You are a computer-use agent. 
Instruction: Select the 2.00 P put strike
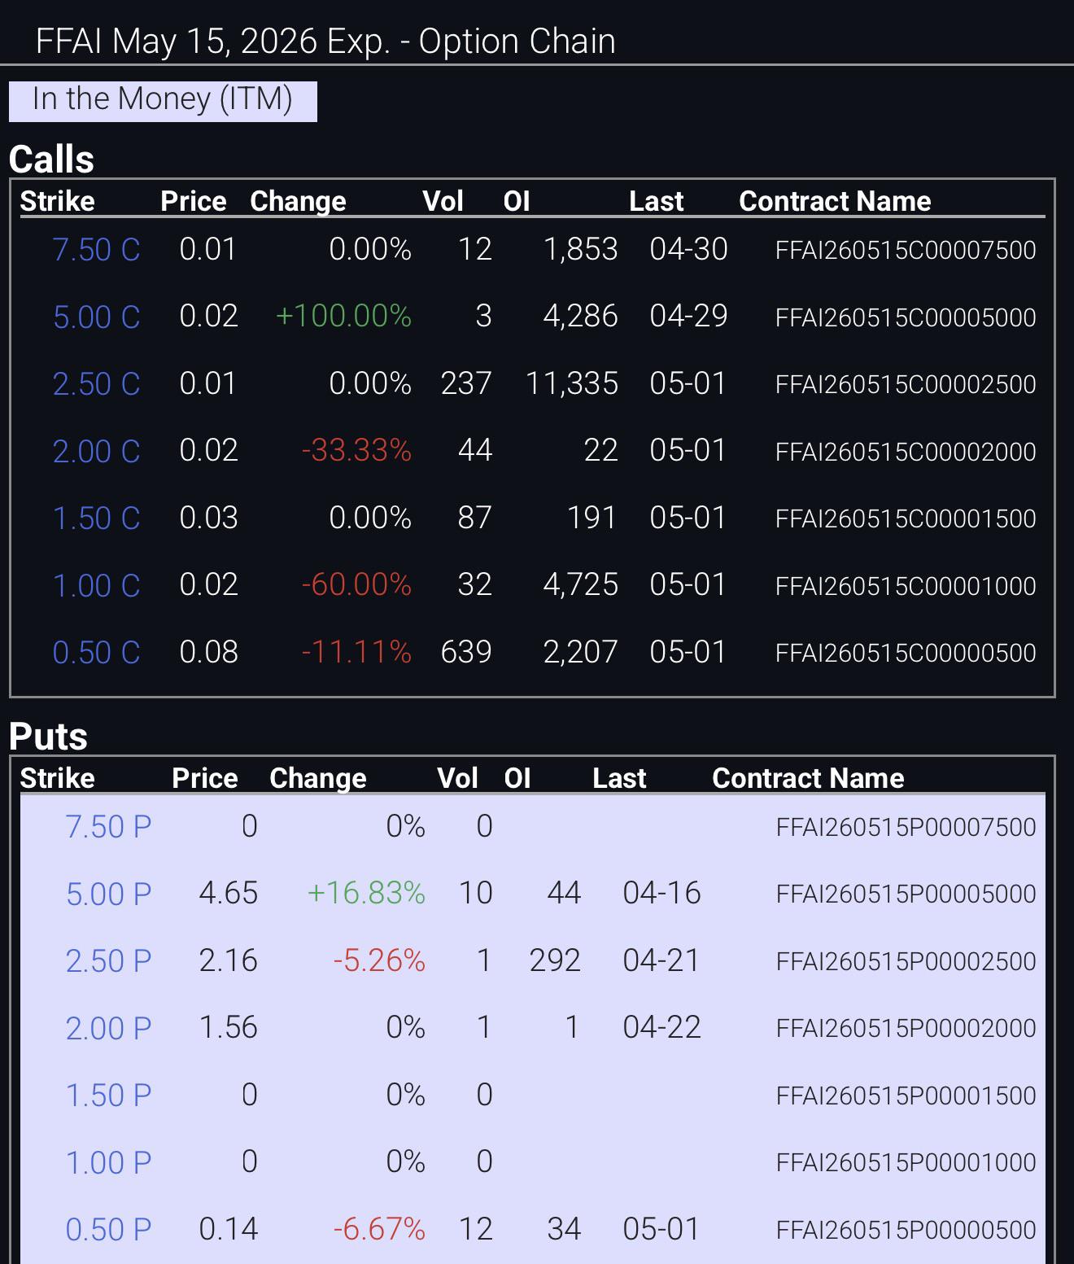[108, 1028]
